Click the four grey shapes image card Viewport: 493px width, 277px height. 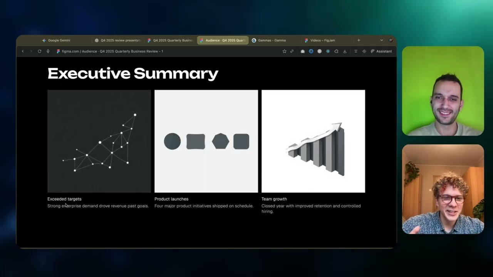point(206,141)
